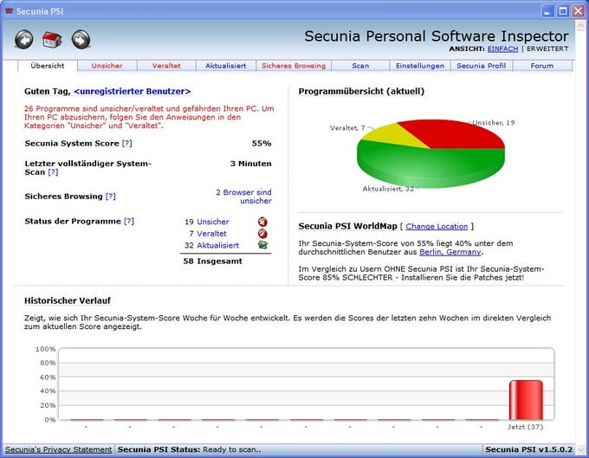Open Secunia's Privacy Statement
The height and width of the screenshot is (458, 589).
point(59,449)
